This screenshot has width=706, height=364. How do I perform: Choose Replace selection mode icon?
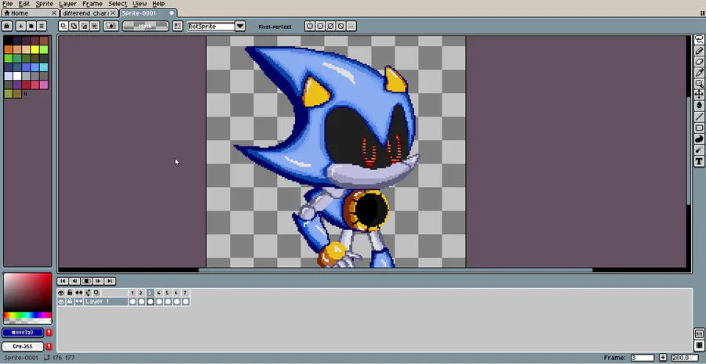tap(64, 26)
